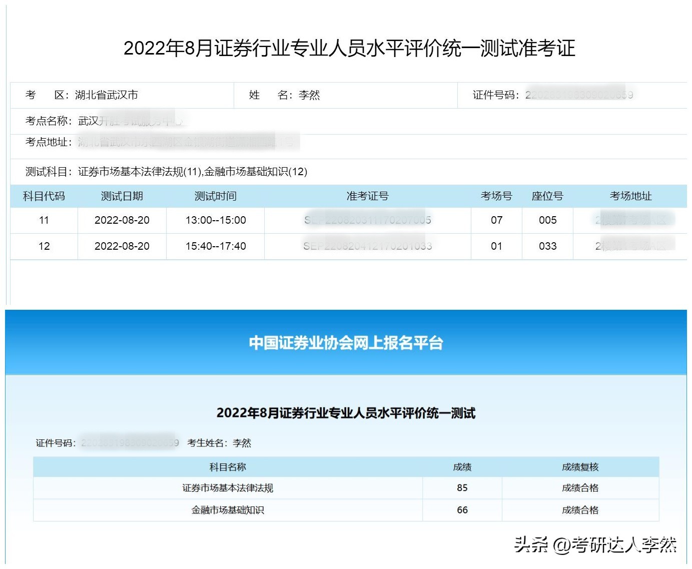This screenshot has width=692, height=569.
Task: Click the 13:00--15:00 exam time cell
Action: [x=214, y=220]
